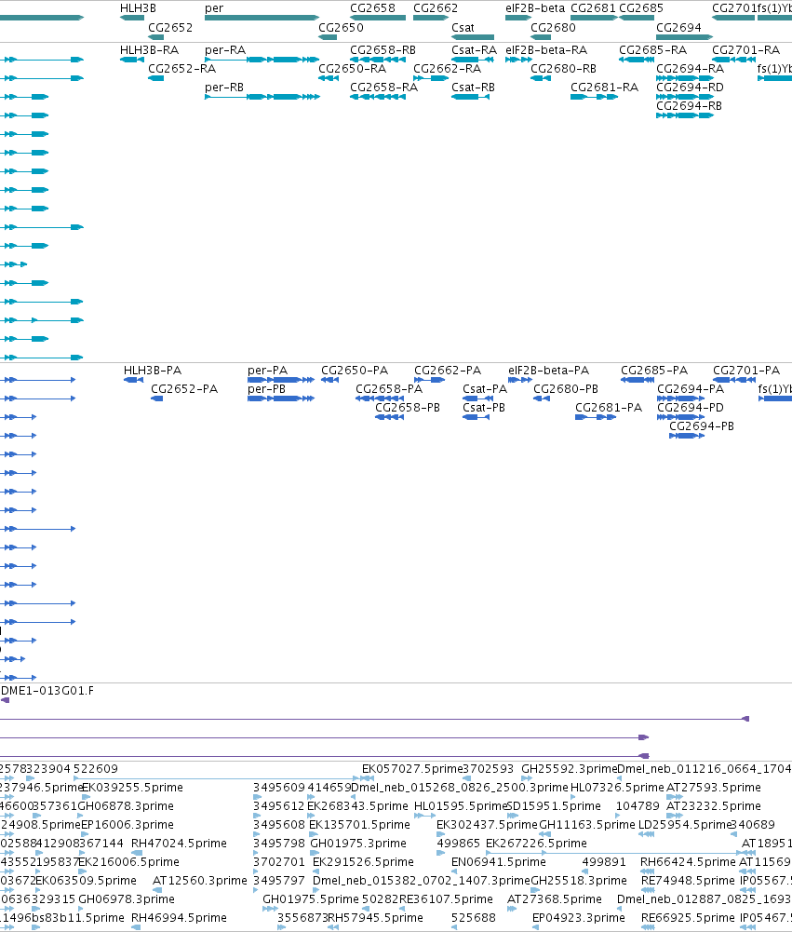Open the CG2652-RA transcript label
The width and height of the screenshot is (792, 932).
181,68
